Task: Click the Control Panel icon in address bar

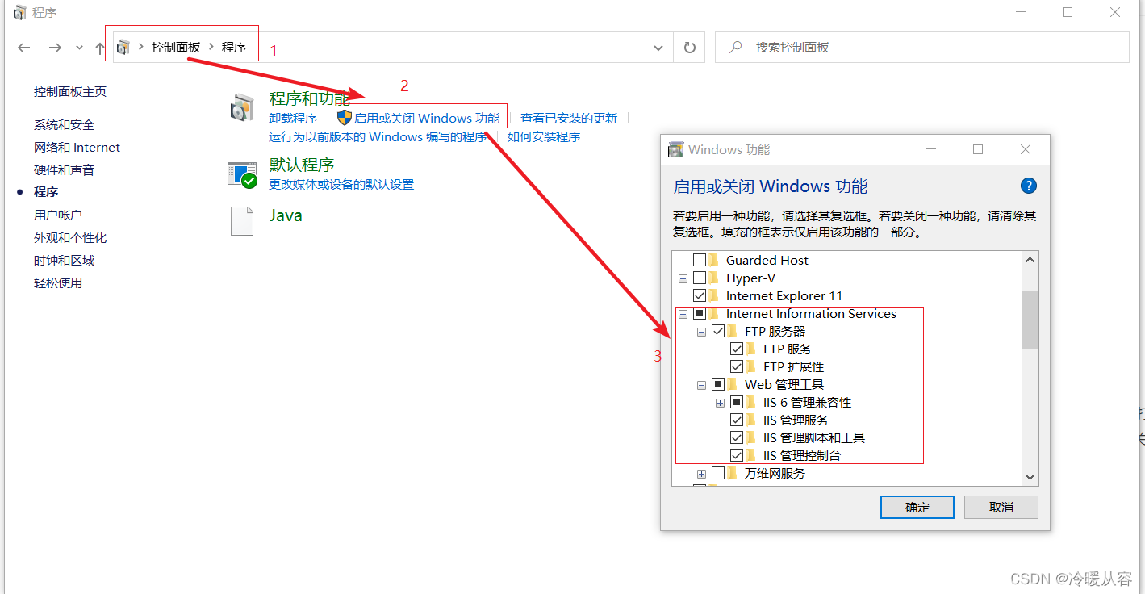Action: (123, 48)
